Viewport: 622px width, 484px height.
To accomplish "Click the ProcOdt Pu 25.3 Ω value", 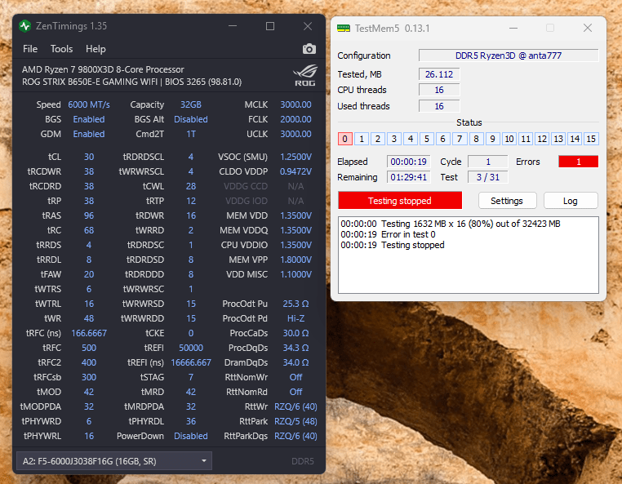I will click(296, 304).
